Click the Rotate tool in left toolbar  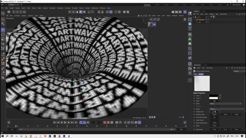pyautogui.click(x=3, y=34)
